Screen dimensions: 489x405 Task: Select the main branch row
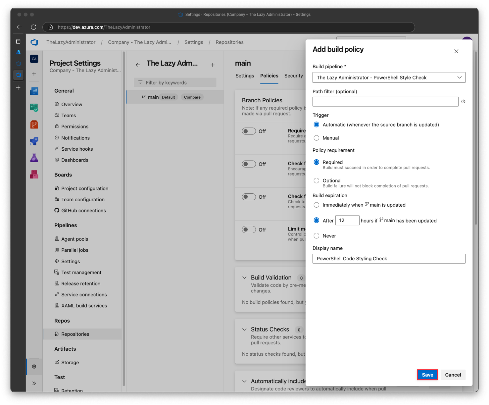pyautogui.click(x=175, y=97)
